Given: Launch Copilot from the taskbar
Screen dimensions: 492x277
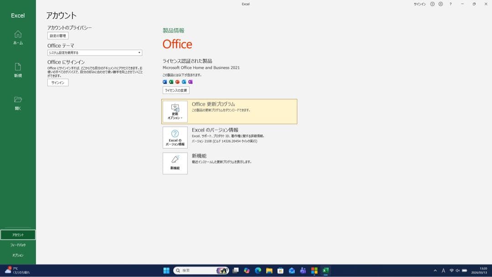Looking at the screenshot, I should pos(246,271).
